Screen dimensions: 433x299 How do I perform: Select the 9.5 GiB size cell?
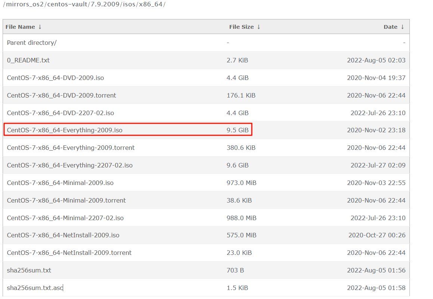click(238, 130)
